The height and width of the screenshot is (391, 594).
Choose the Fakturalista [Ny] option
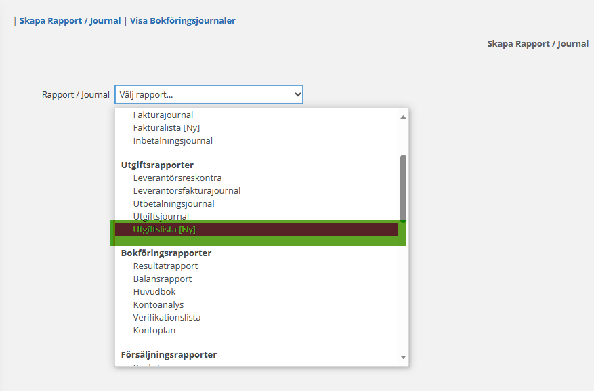coord(167,128)
